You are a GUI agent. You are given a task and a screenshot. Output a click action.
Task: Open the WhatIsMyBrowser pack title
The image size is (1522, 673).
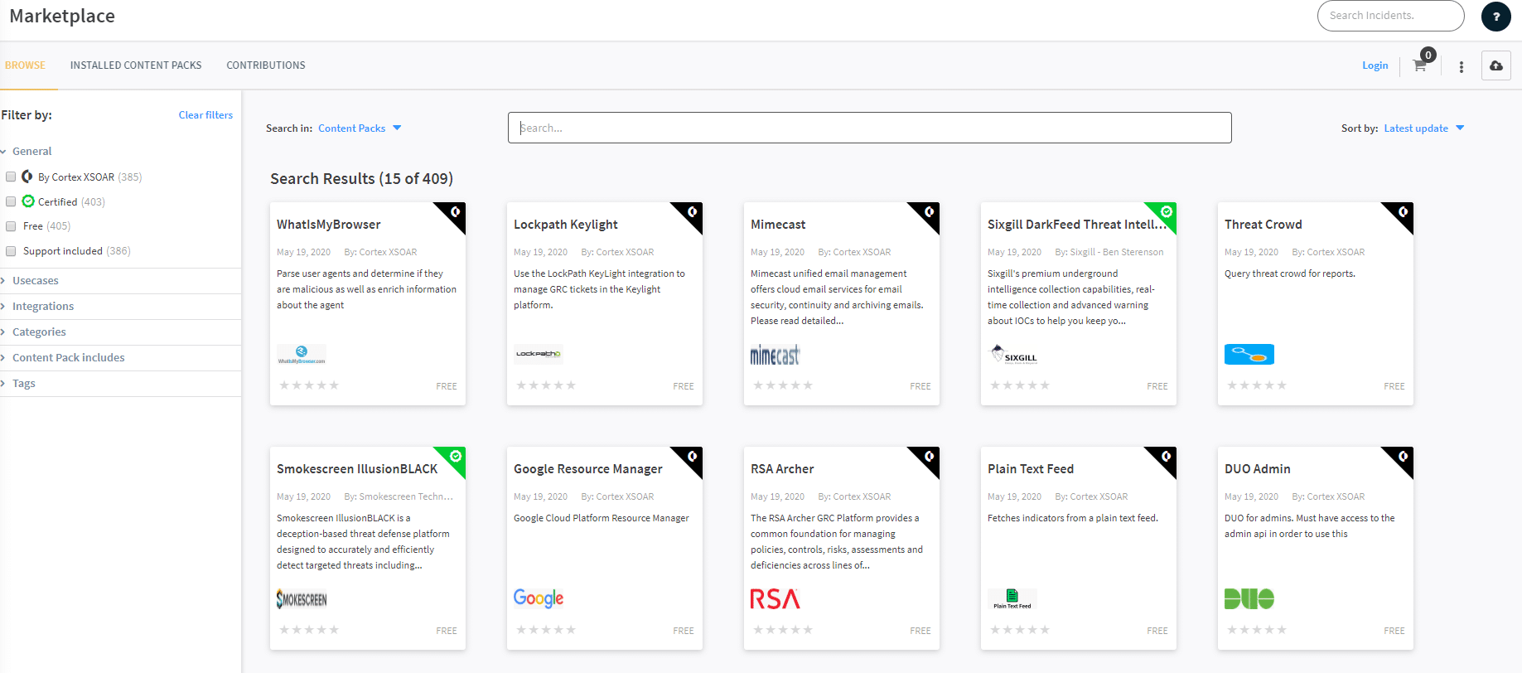(329, 225)
